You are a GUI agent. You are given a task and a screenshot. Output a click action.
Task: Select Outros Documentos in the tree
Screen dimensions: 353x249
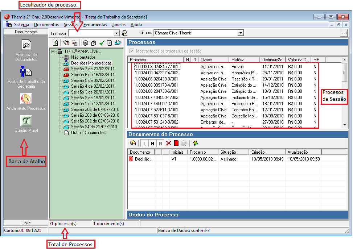click(x=88, y=133)
